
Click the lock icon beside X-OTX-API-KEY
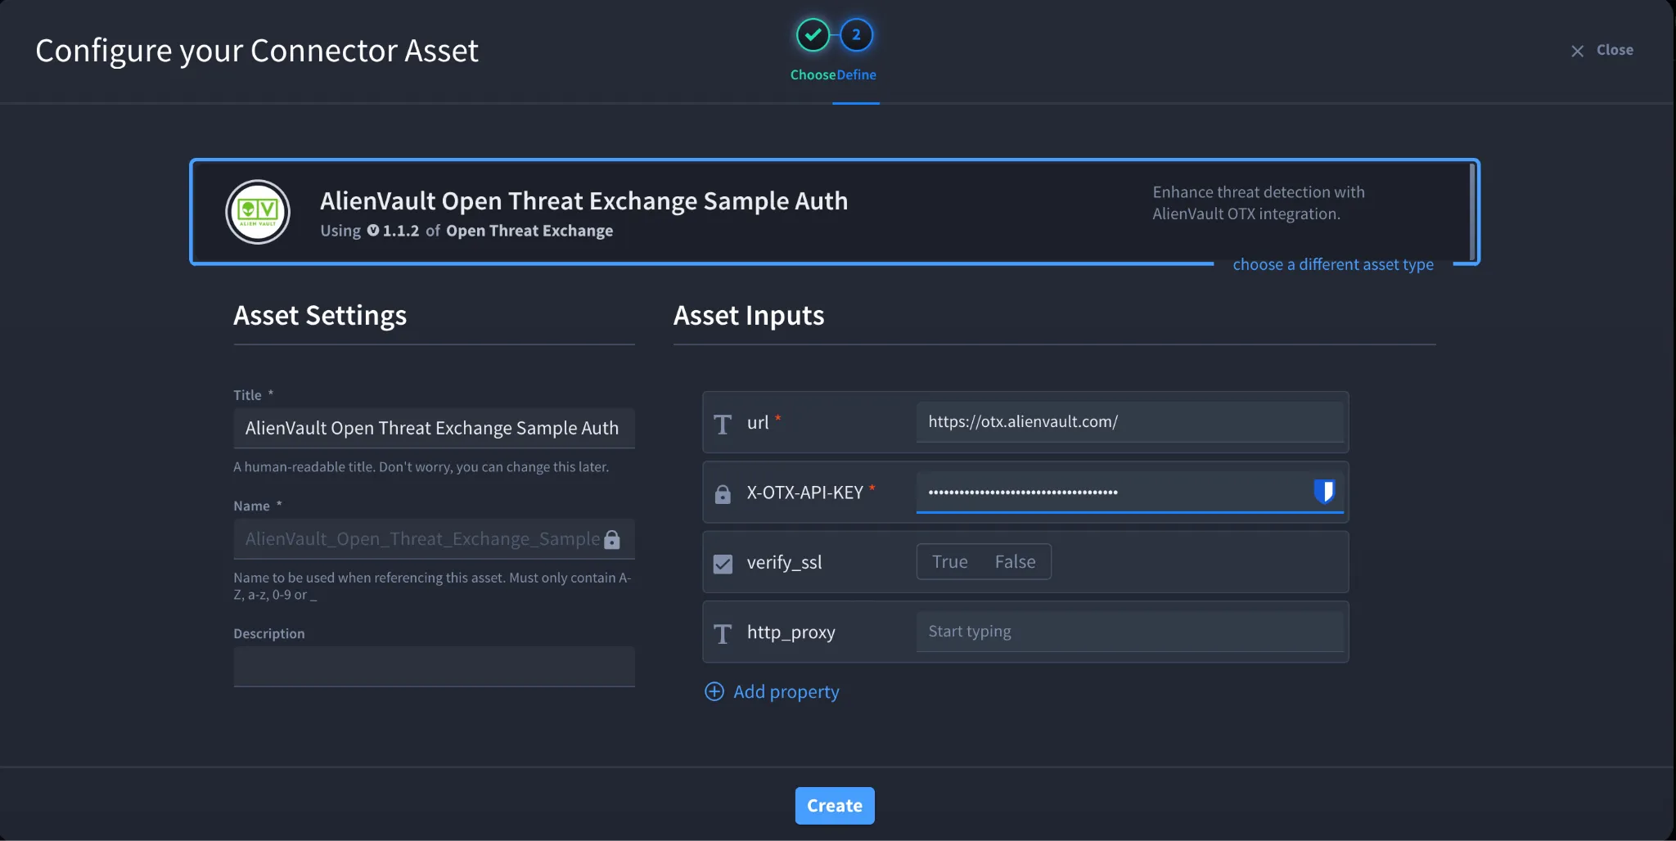[x=723, y=493]
